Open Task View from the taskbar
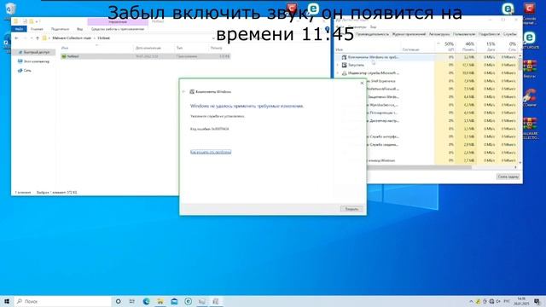Image resolution: width=546 pixels, height=307 pixels. point(132,301)
